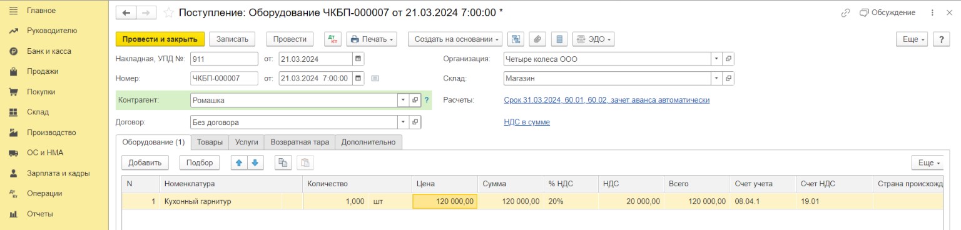The width and height of the screenshot is (961, 230).
Task: Open attached files via paperclip icon
Action: click(537, 39)
